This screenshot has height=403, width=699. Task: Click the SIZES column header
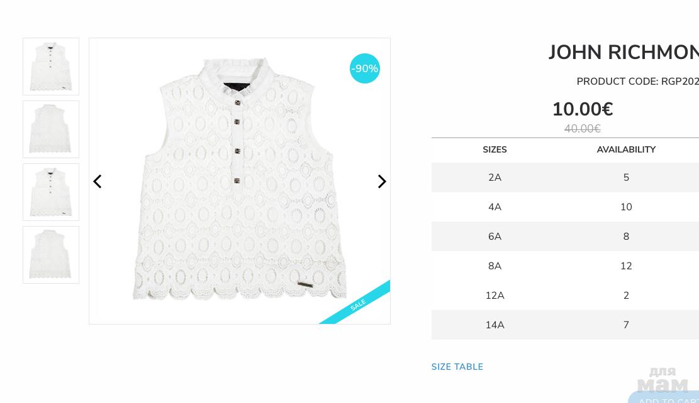(495, 150)
